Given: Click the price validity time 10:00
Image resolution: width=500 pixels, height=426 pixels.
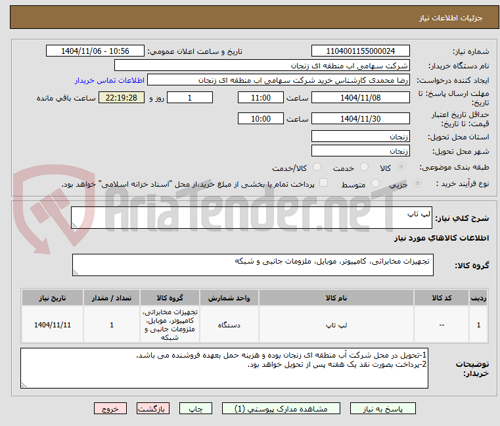Looking at the screenshot, I should pyautogui.click(x=261, y=118).
